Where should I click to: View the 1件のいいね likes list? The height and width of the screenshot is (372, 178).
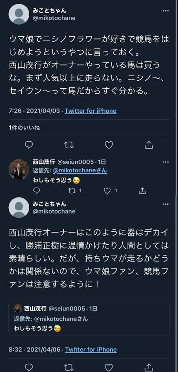pyautogui.click(x=24, y=128)
